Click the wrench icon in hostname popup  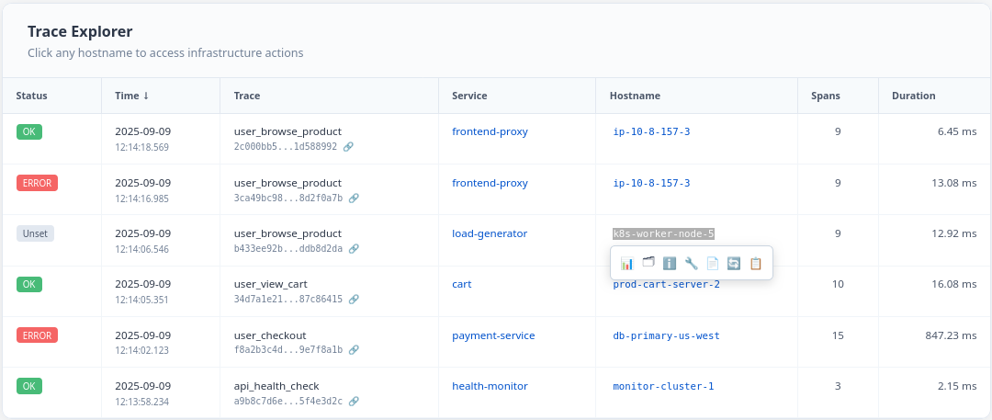tap(692, 264)
